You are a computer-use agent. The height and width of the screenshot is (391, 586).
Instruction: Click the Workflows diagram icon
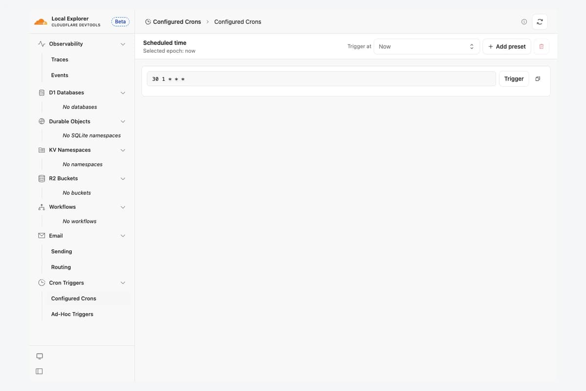[x=42, y=207]
